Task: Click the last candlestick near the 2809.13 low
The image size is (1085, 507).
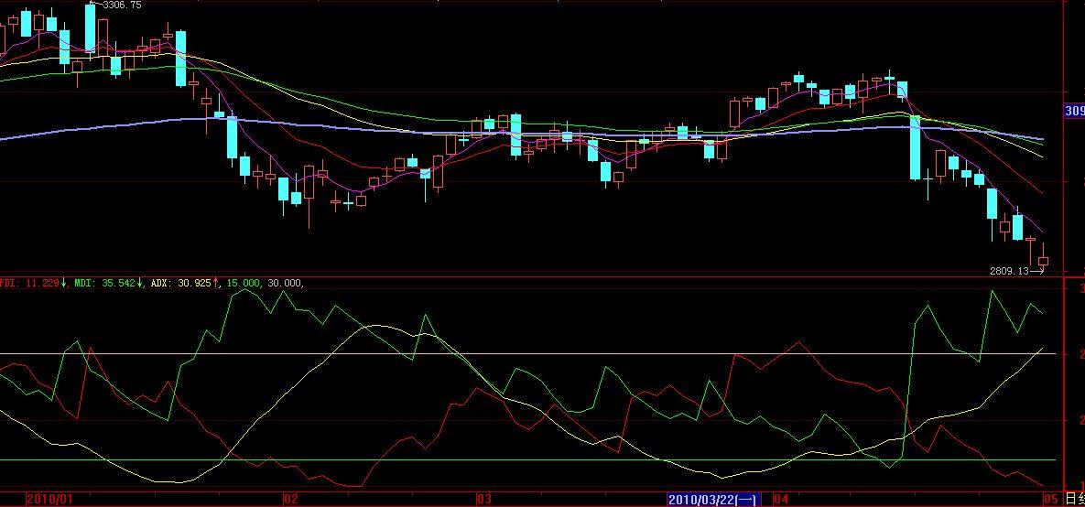Action: coord(1043,261)
